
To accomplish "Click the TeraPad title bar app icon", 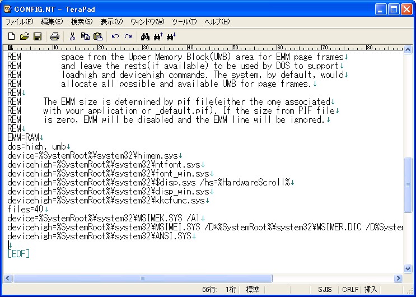I will pyautogui.click(x=7, y=10).
